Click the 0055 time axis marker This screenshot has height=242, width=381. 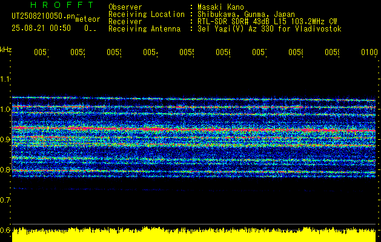tap(187, 53)
